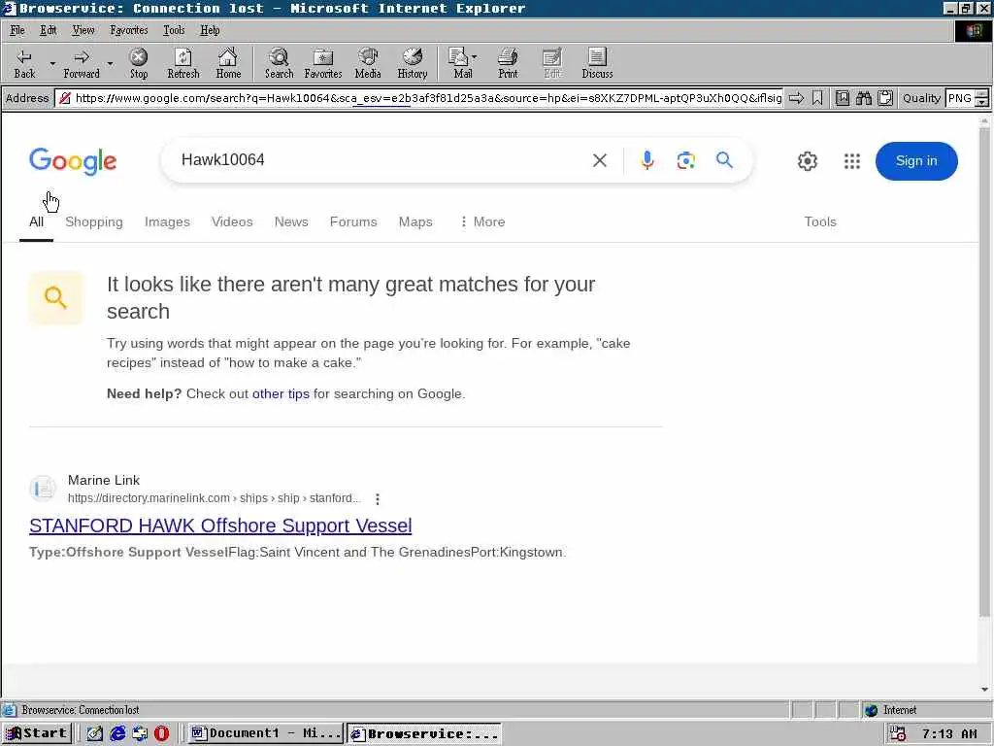
Task: Start Google voice search via microphone
Action: [647, 160]
